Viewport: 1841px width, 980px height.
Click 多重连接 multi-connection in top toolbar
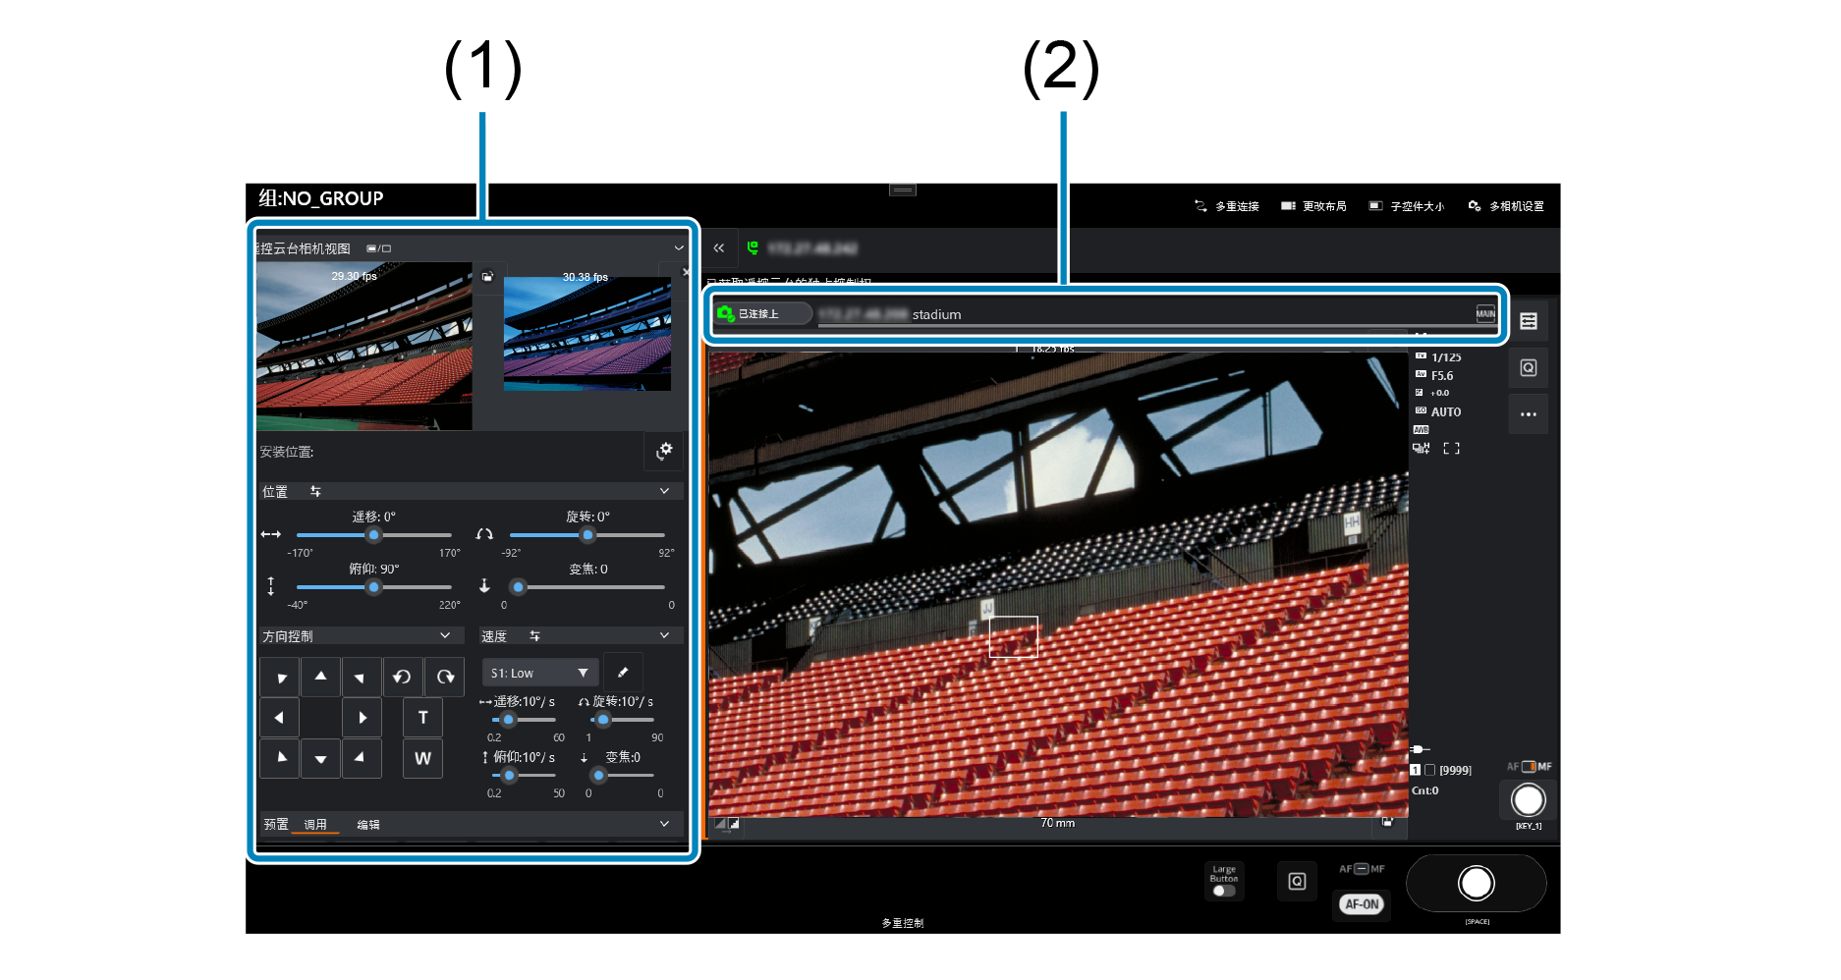point(1227,206)
